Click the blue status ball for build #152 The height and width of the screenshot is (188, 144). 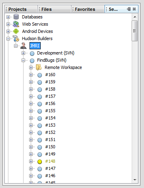[x=39, y=133]
